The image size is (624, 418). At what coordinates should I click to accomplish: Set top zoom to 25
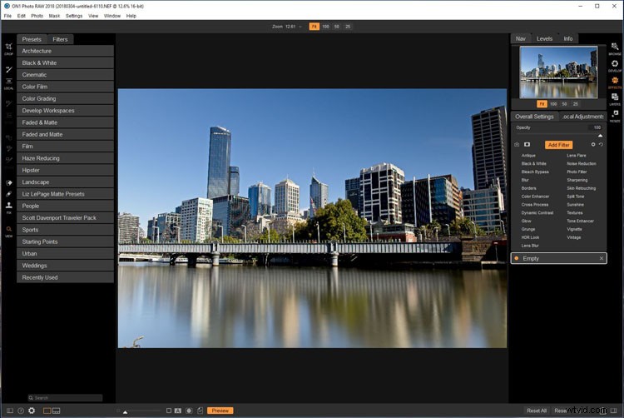[x=348, y=27]
